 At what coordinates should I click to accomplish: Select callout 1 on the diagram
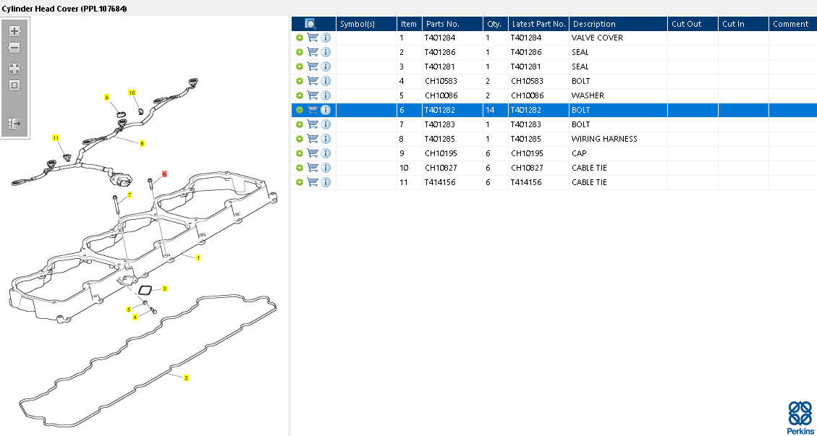tap(198, 258)
